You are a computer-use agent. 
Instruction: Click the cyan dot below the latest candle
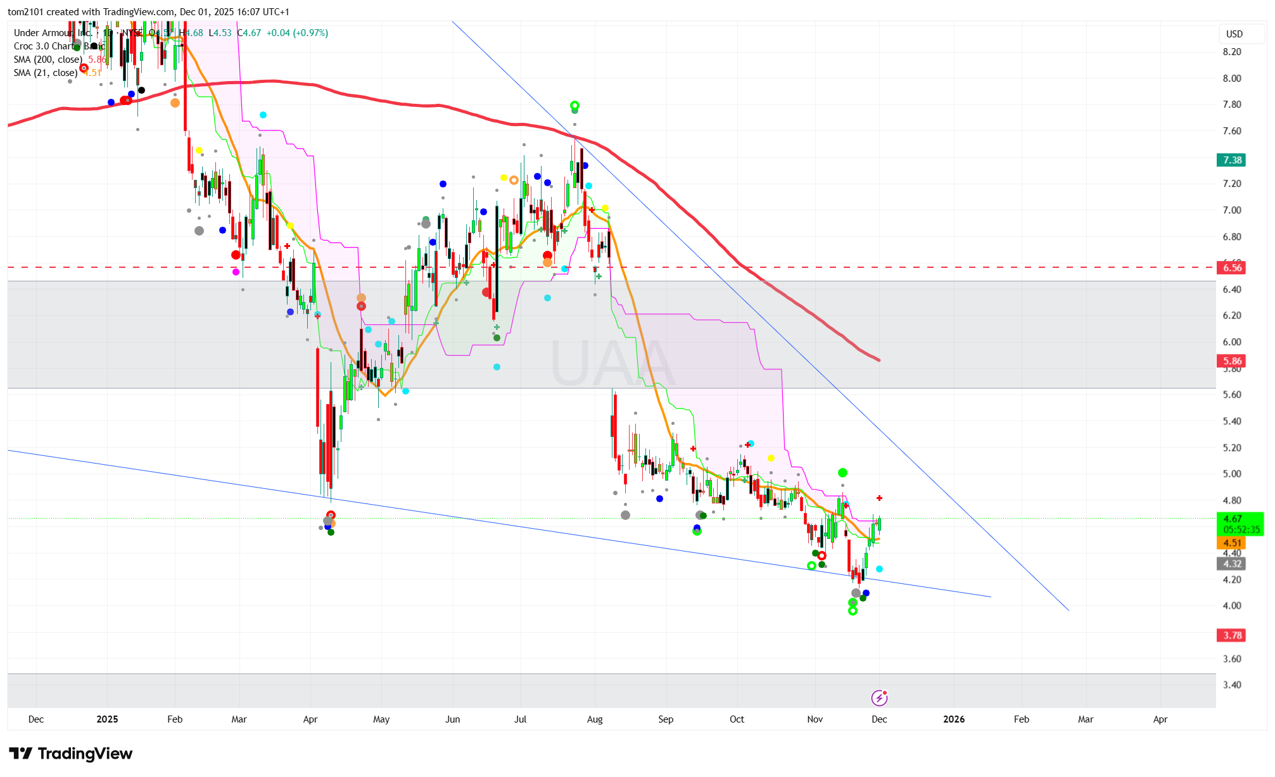879,569
